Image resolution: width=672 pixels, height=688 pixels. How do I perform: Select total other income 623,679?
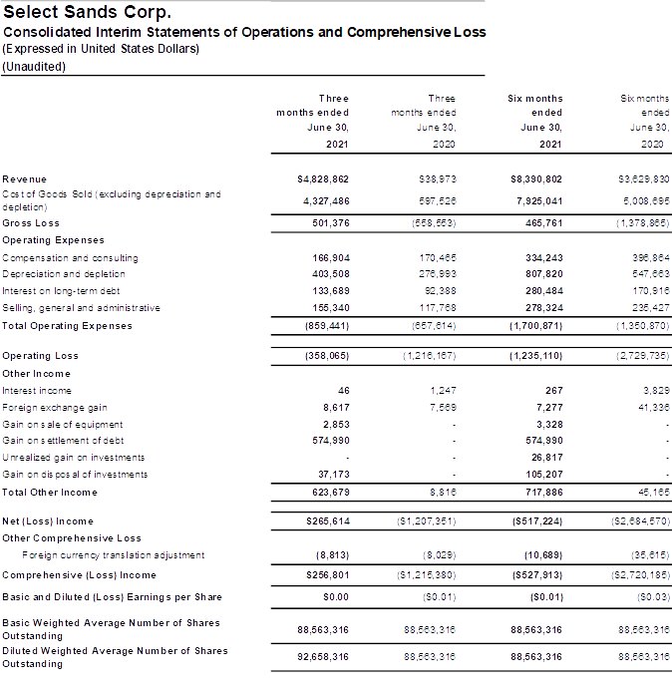click(x=331, y=493)
